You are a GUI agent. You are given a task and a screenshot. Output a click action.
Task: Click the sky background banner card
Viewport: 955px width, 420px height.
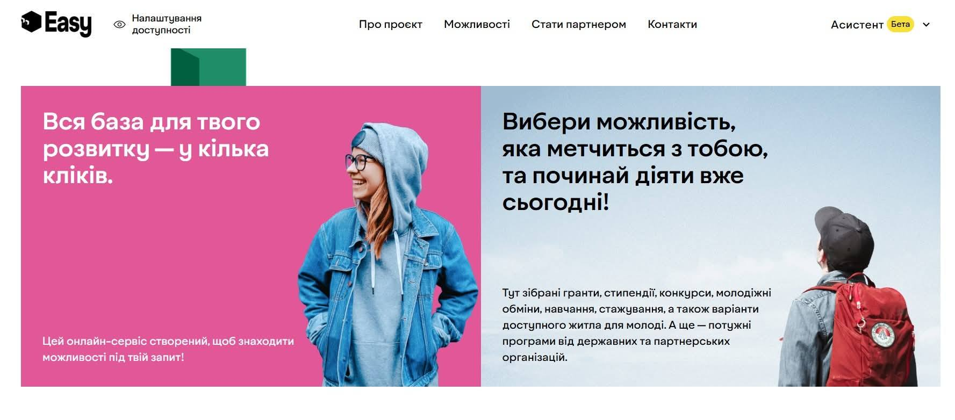point(710,236)
